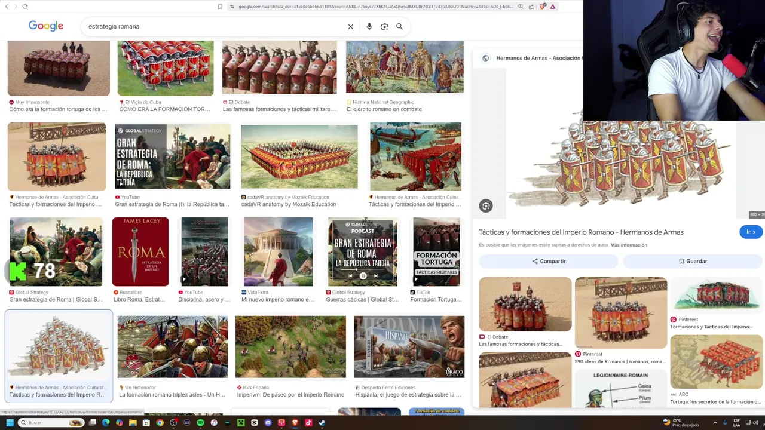Screen dimensions: 765x430
Task: Open Discord from the taskbar
Action: tap(268, 423)
